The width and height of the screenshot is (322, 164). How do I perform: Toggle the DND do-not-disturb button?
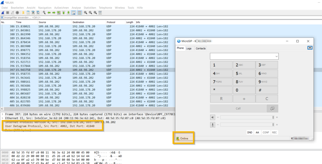pos(250,132)
